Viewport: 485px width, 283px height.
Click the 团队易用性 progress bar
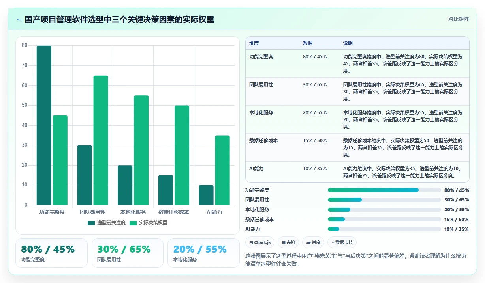coord(384,200)
